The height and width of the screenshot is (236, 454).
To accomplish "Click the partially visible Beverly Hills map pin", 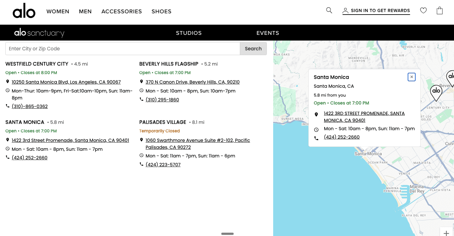I will click(x=451, y=79).
